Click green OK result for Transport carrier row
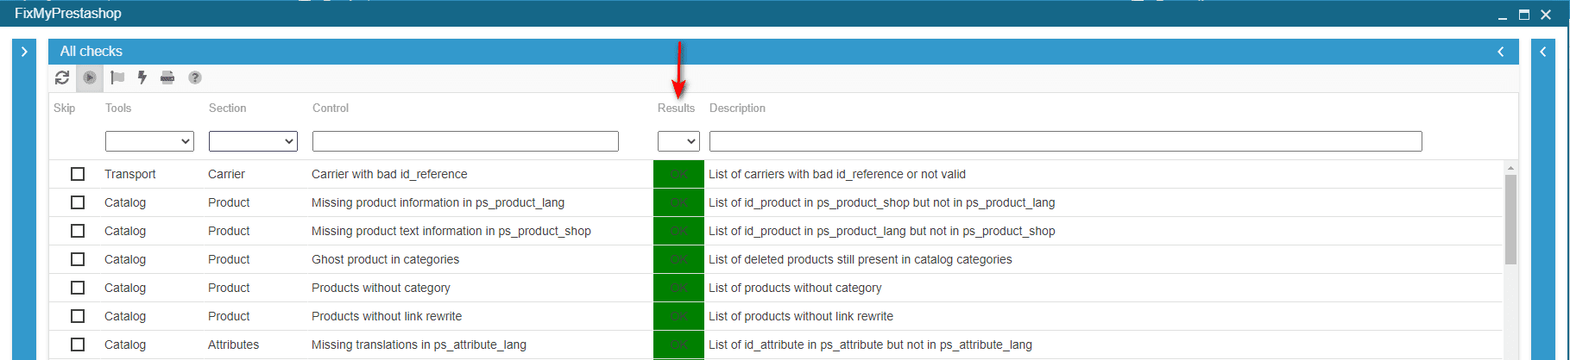The image size is (1570, 360). coord(678,174)
